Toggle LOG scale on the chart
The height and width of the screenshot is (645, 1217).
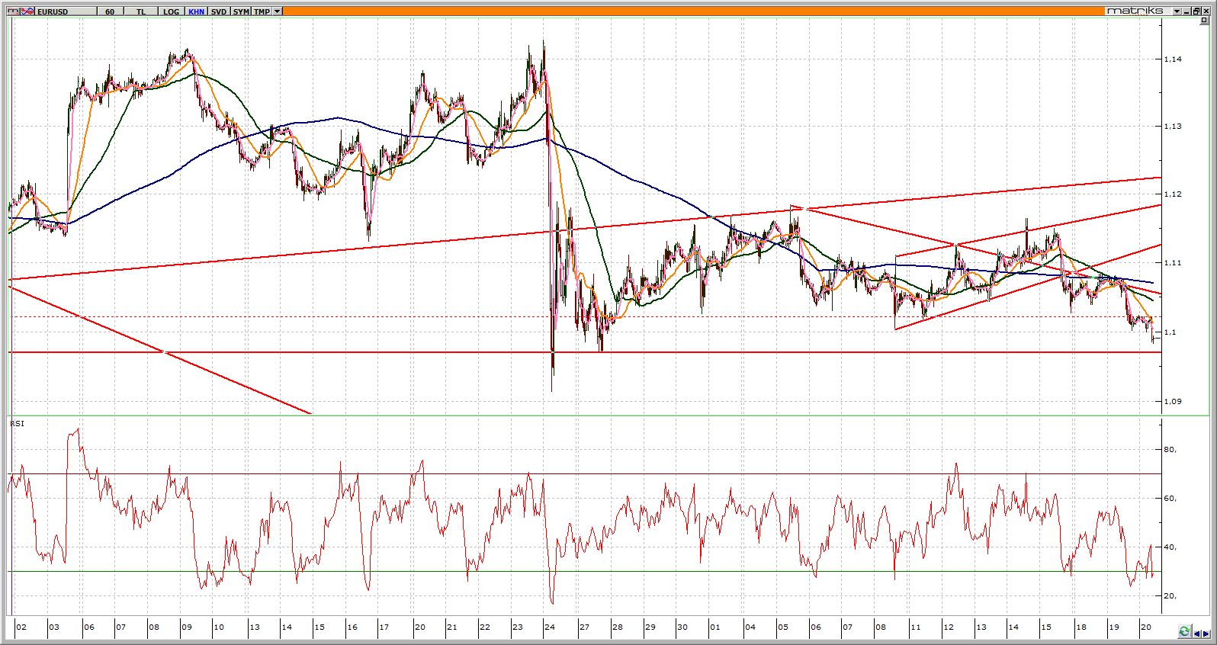pyautogui.click(x=172, y=11)
